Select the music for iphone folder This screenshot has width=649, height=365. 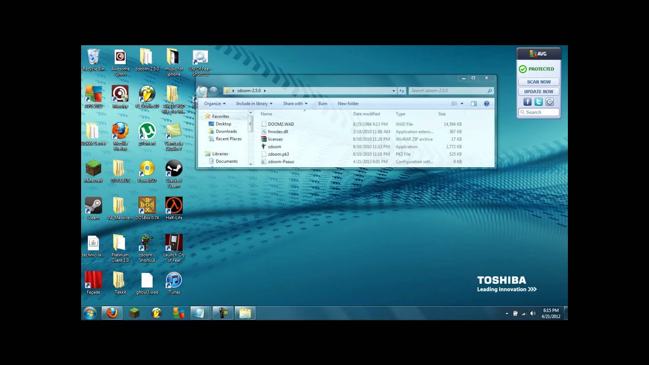[x=174, y=63]
